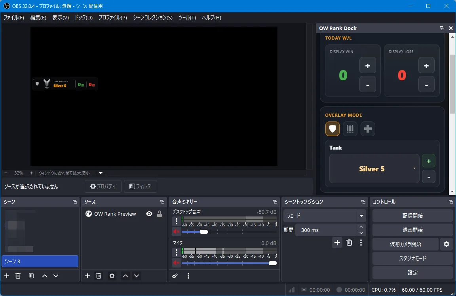Toggle visibility of OW Rank Preview
This screenshot has width=456, height=296.
(x=149, y=214)
